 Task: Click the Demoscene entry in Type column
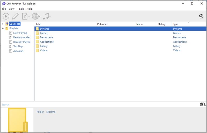tap(179, 37)
